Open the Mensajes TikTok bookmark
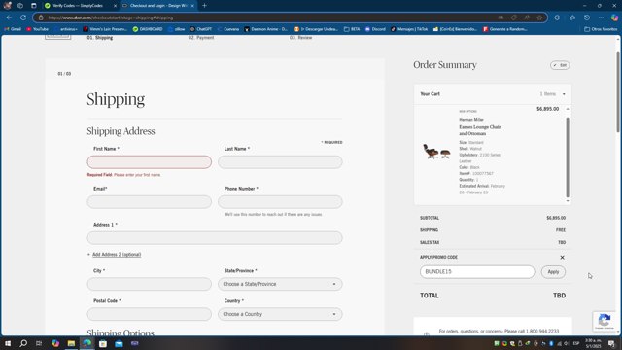 (409, 29)
